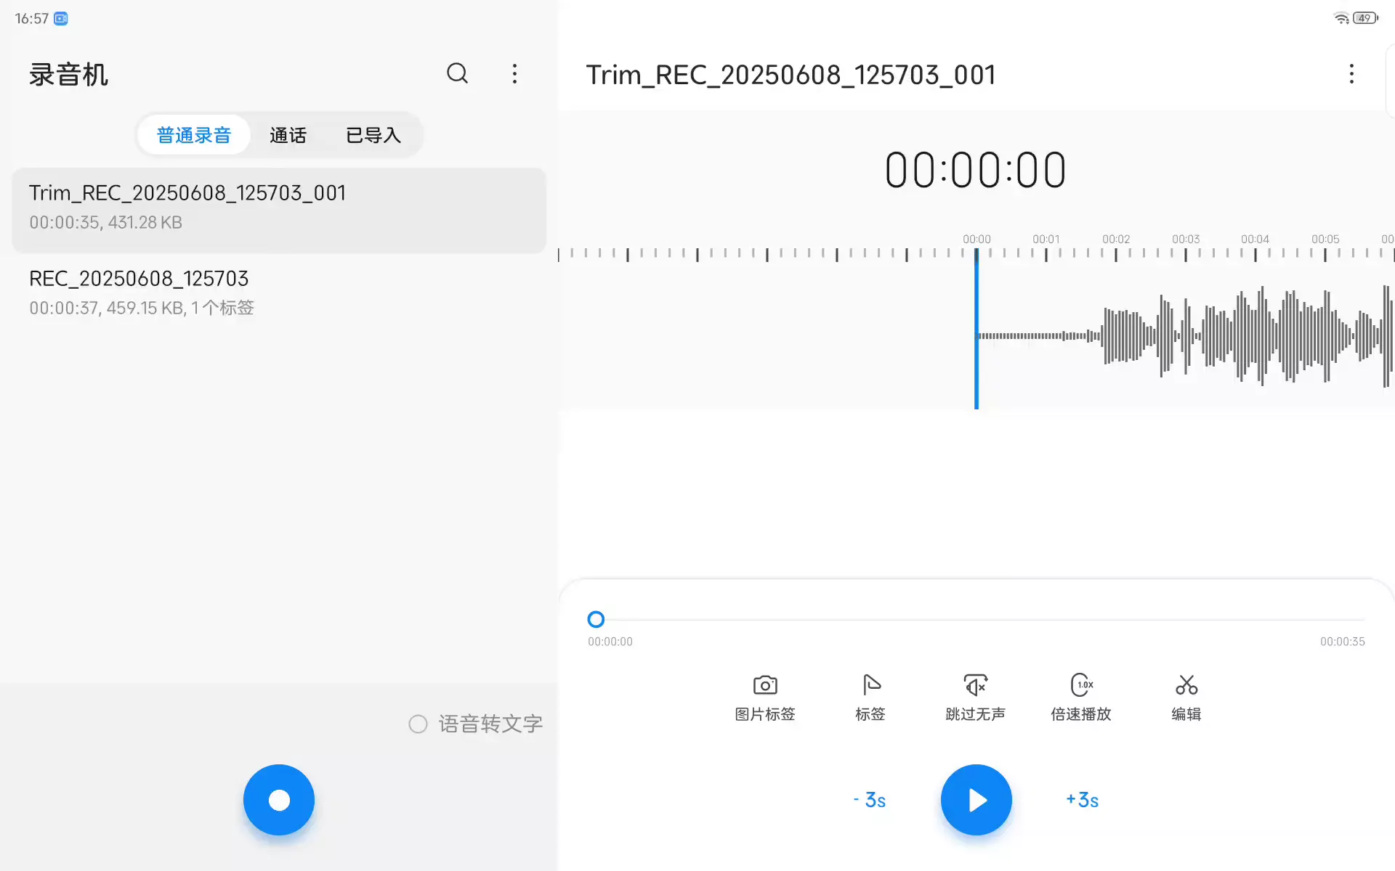This screenshot has height=871, width=1395.
Task: Tap the picture tag camera icon
Action: pos(765,685)
